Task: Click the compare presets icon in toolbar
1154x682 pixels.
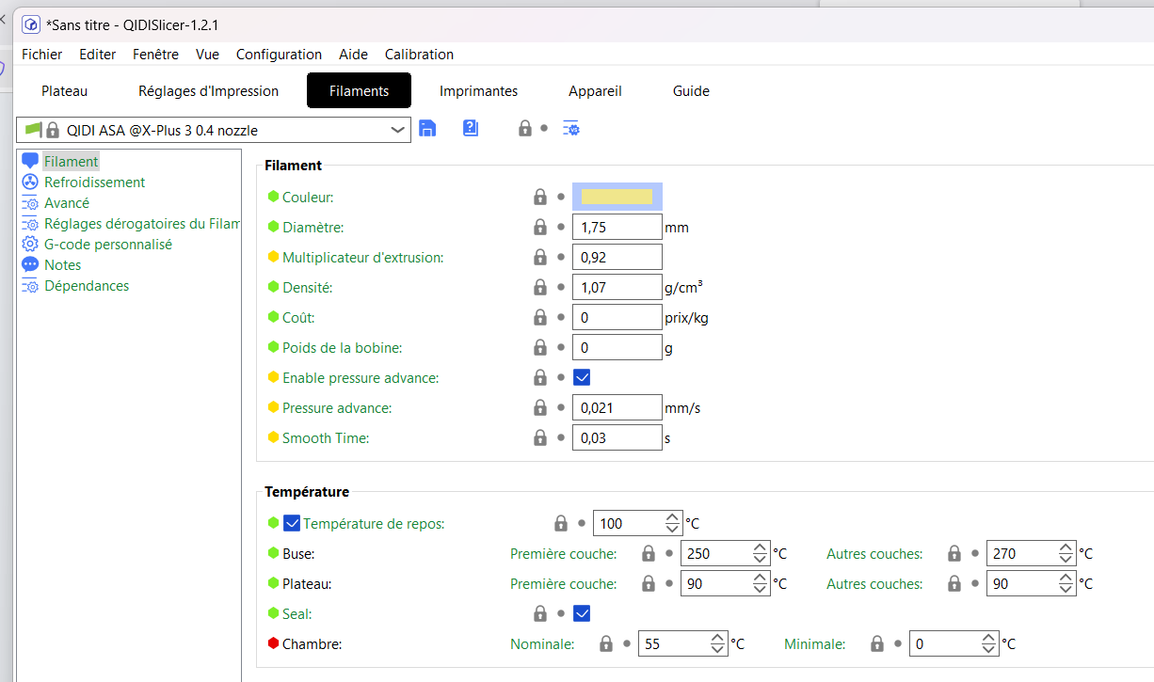Action: (570, 128)
